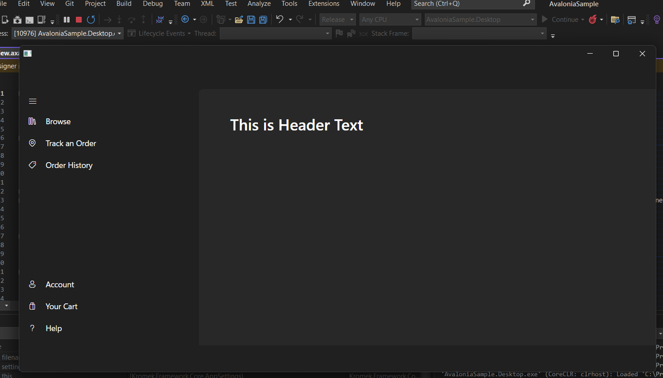The image size is (663, 378).
Task: Select Track an Order in the app sidebar
Action: [71, 143]
